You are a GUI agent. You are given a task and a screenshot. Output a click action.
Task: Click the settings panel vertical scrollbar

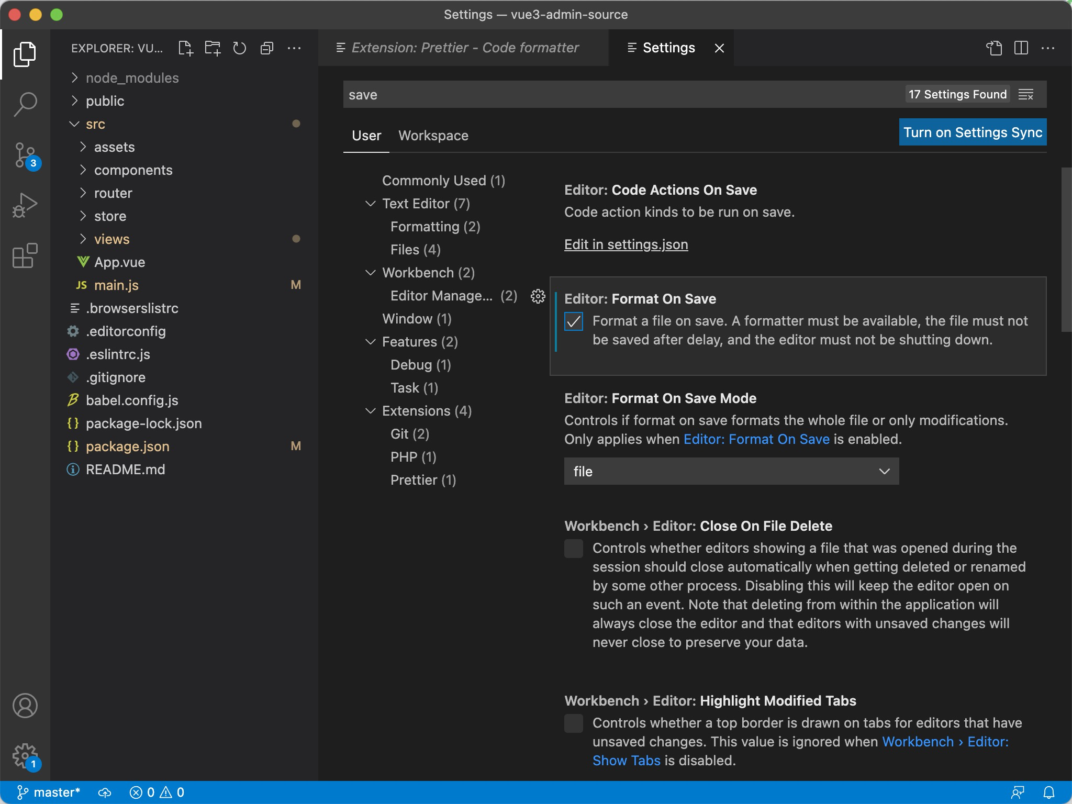click(x=1066, y=250)
